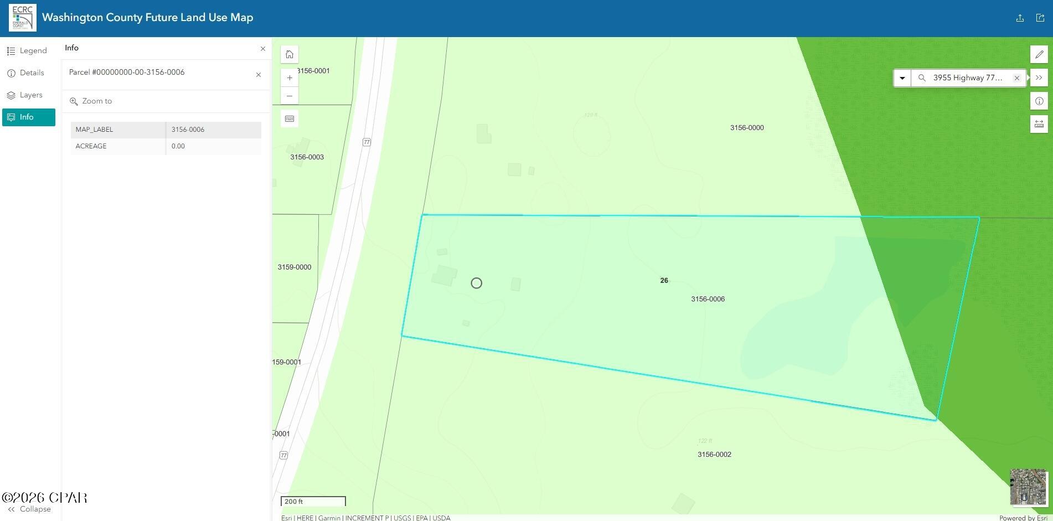Click Zoom to for the parcel

(91, 101)
